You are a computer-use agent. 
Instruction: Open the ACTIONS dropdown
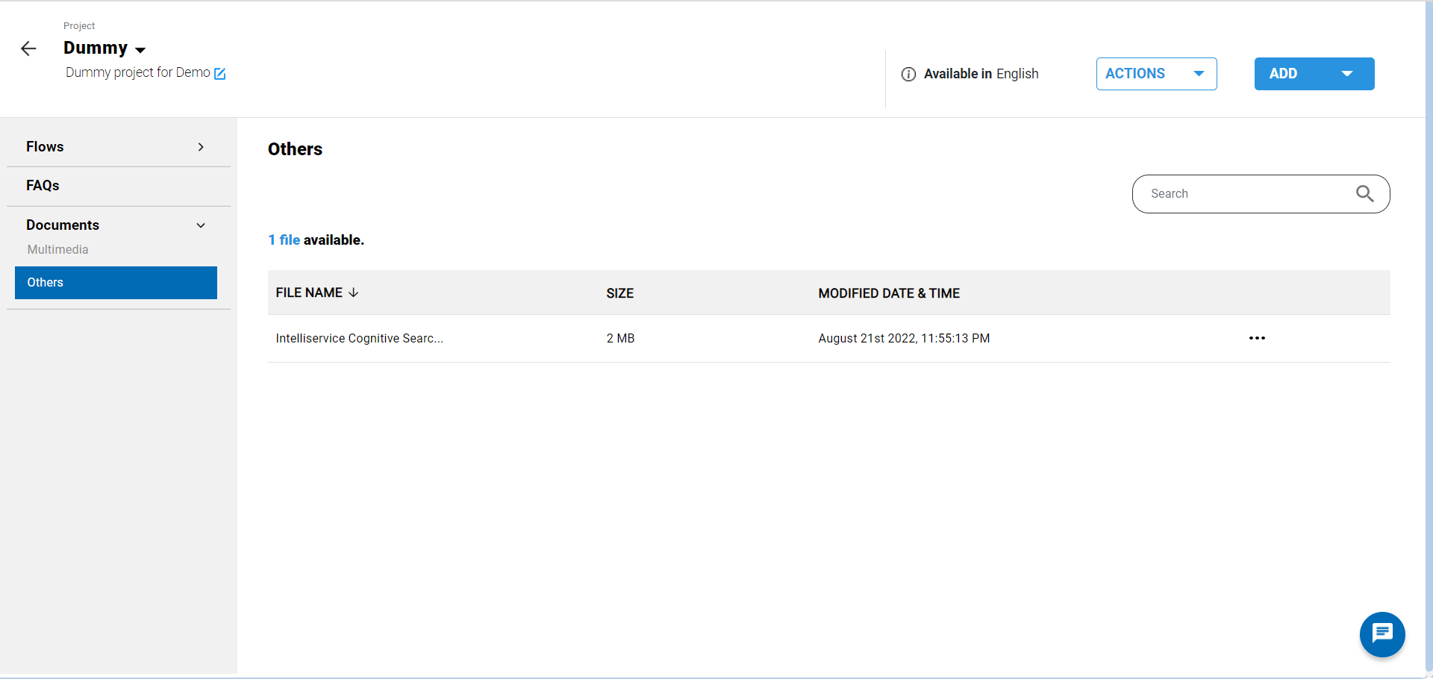(x=1156, y=74)
